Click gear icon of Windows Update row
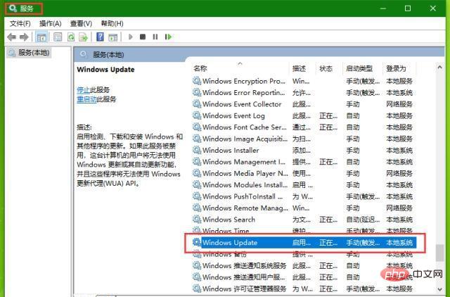 coord(197,242)
